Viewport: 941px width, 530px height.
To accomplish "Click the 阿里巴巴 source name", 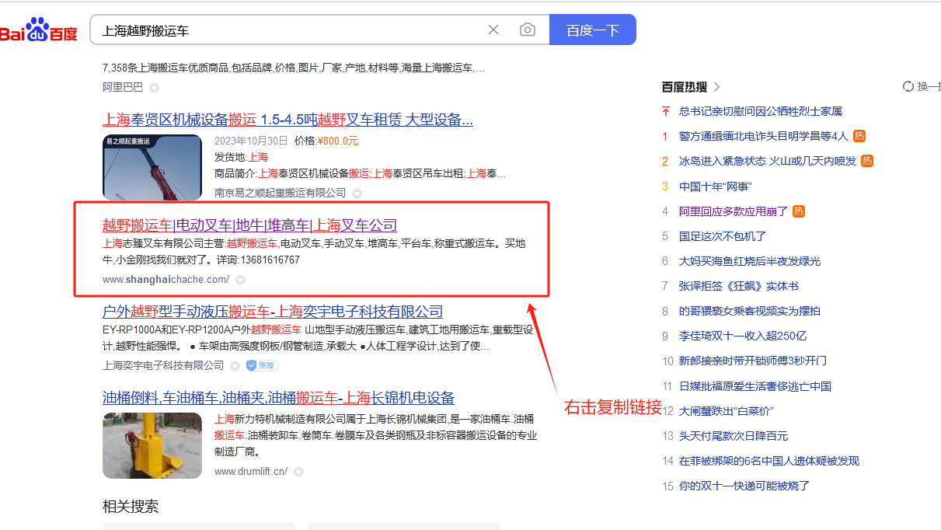I will pos(123,87).
